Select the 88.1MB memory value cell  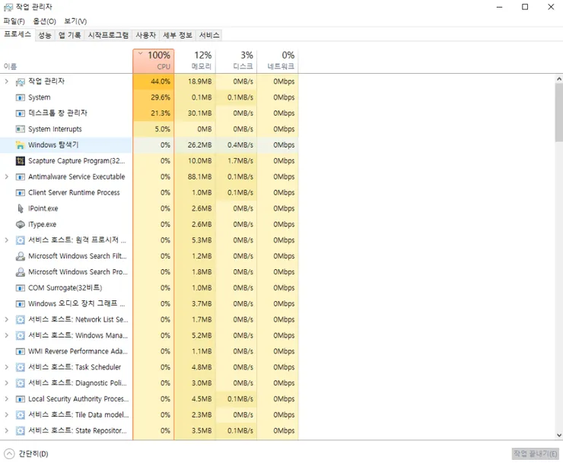[x=195, y=177]
